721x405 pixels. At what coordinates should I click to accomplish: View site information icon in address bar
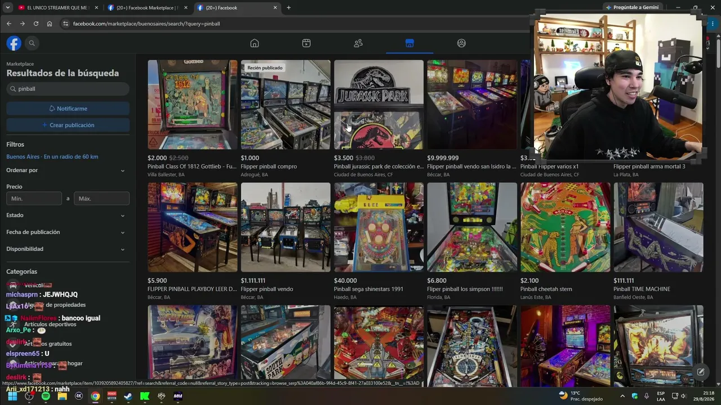pyautogui.click(x=65, y=24)
